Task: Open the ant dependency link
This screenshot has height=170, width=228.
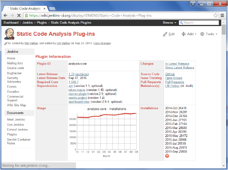Action: (71, 86)
